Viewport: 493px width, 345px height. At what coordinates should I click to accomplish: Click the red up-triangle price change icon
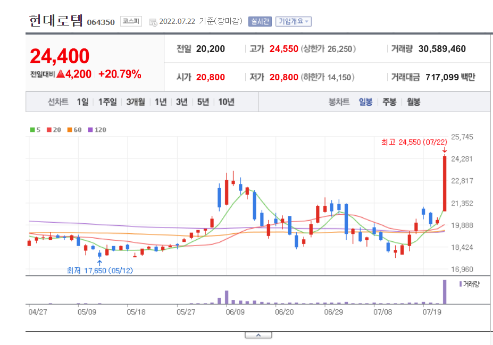[61, 74]
